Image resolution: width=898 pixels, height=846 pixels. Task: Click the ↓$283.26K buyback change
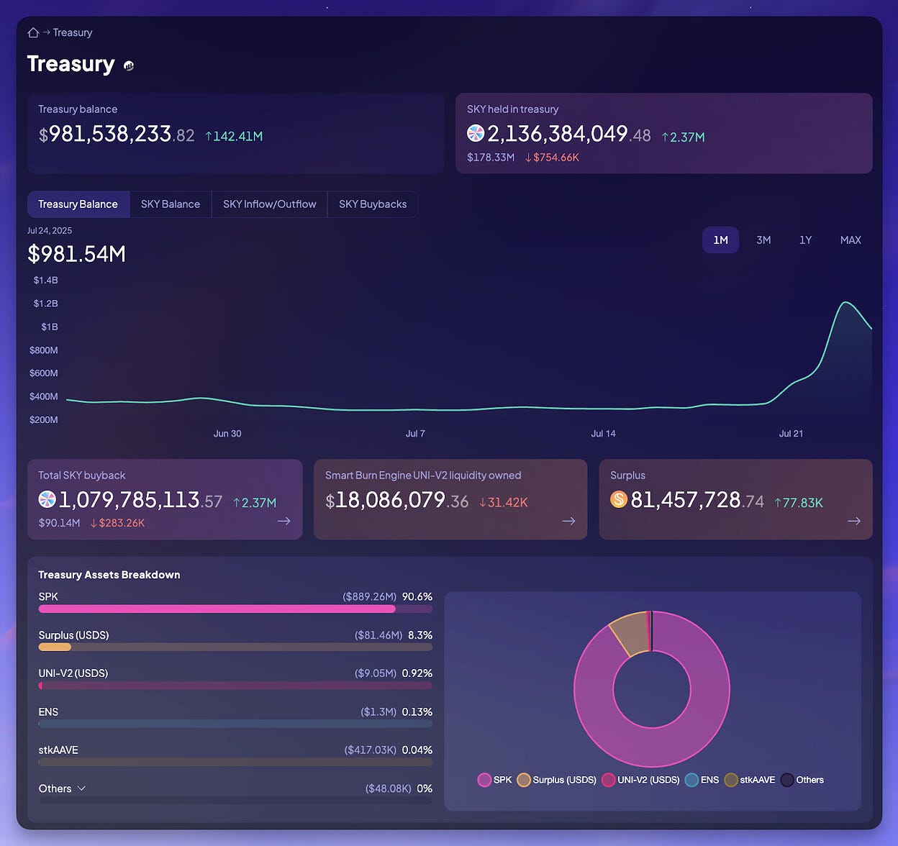tap(117, 523)
